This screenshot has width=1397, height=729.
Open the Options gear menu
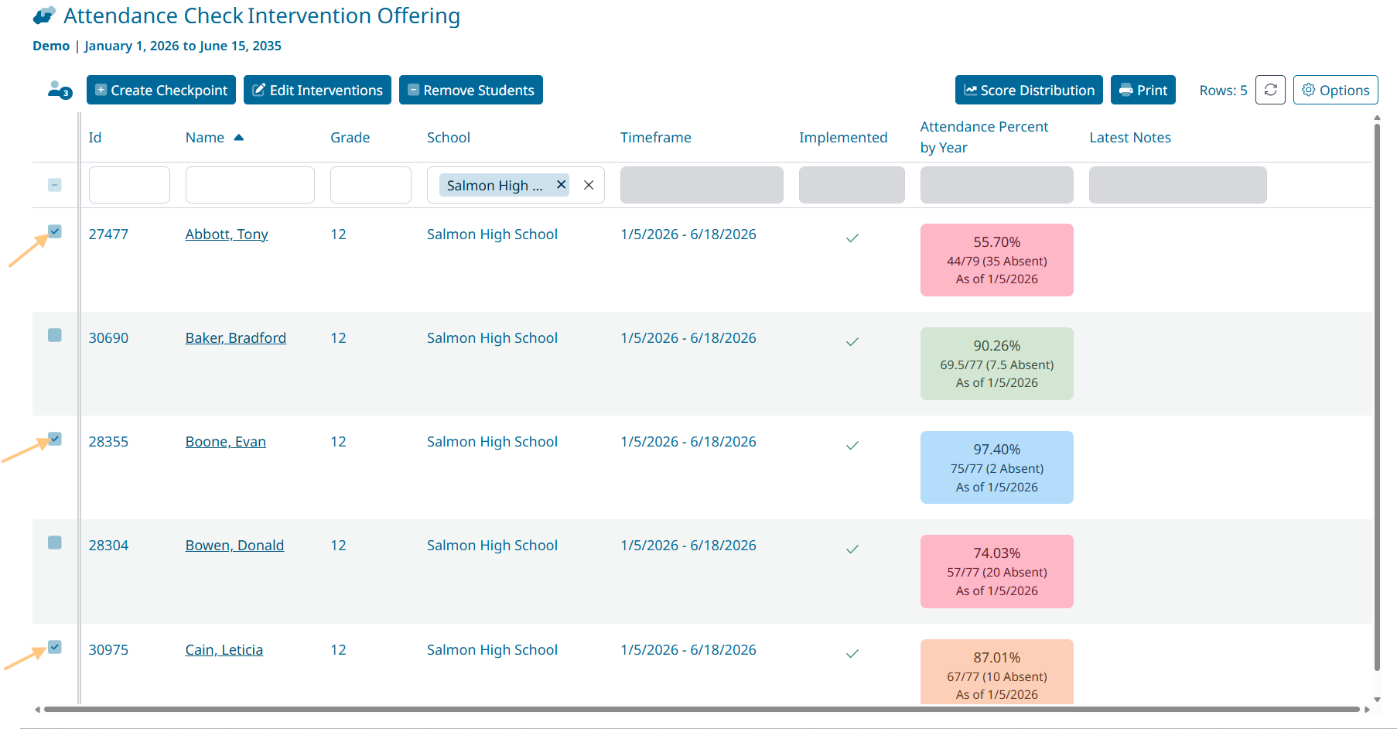pos(1335,90)
